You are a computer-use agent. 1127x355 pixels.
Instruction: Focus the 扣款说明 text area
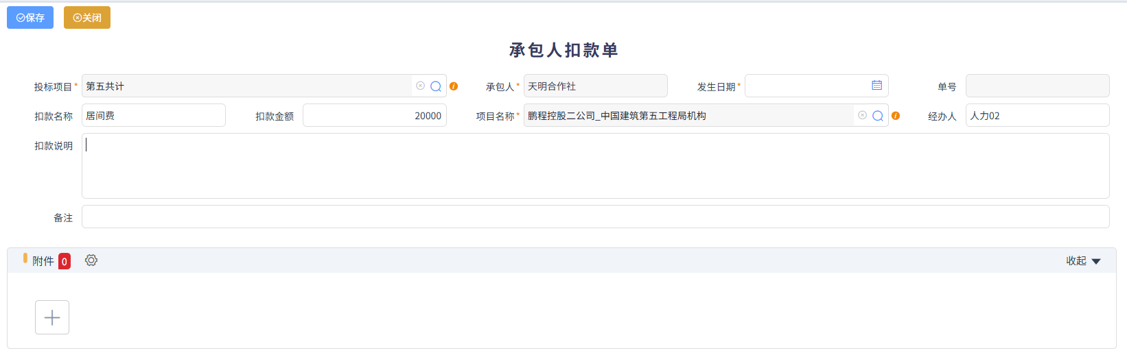tap(595, 166)
